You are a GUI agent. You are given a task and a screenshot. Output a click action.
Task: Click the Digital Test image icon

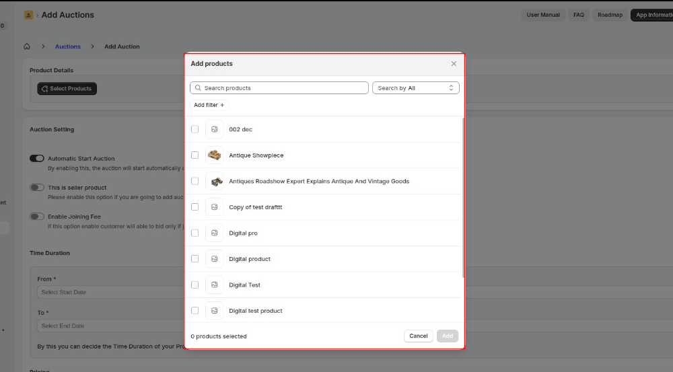(214, 285)
